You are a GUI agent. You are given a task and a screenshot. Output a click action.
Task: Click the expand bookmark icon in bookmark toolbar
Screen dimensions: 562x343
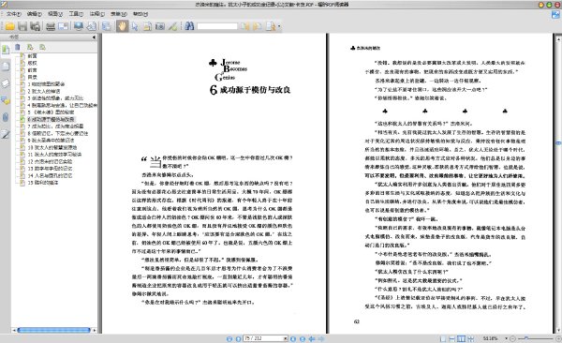point(30,47)
